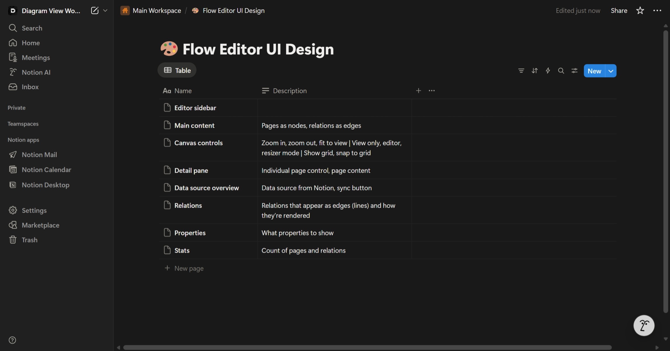Screen dimensions: 670x351
Task: Open the workspace switcher chevron
Action: pos(105,10)
